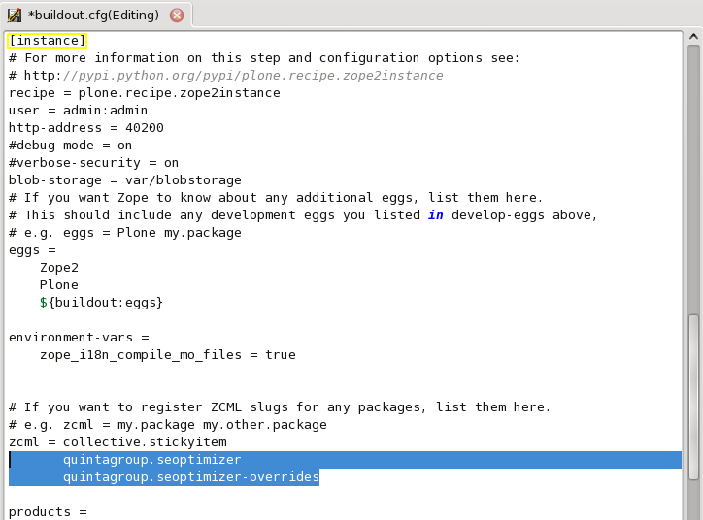
Task: Click the ${buildout:eggs} entry
Action: (x=101, y=303)
